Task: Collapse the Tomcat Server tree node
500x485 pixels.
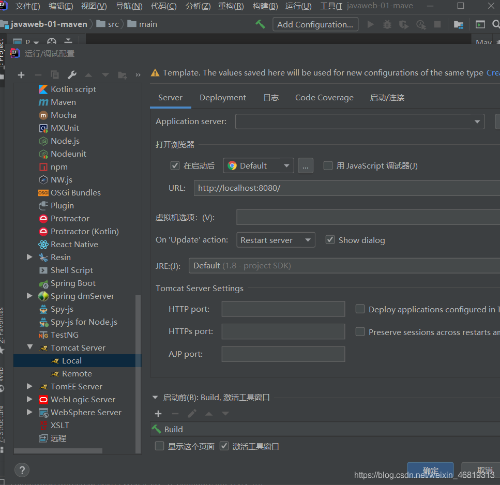Action: (30, 347)
